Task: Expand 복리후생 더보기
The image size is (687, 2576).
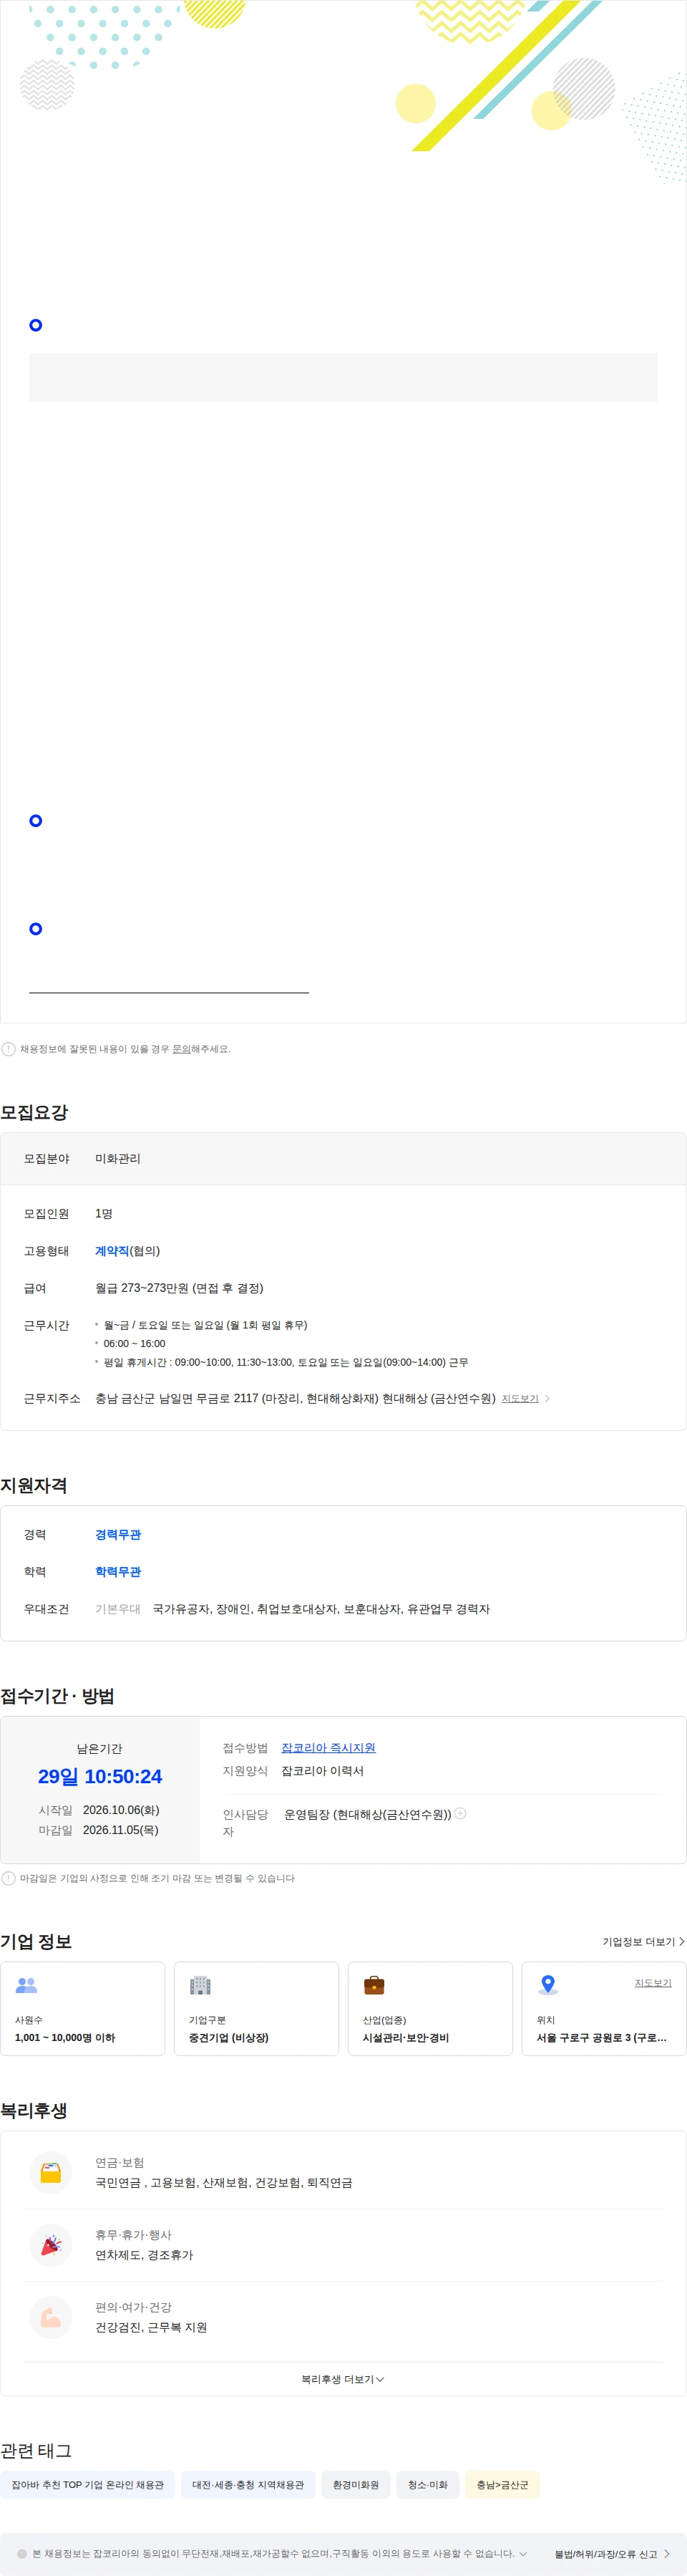Action: coord(343,2379)
